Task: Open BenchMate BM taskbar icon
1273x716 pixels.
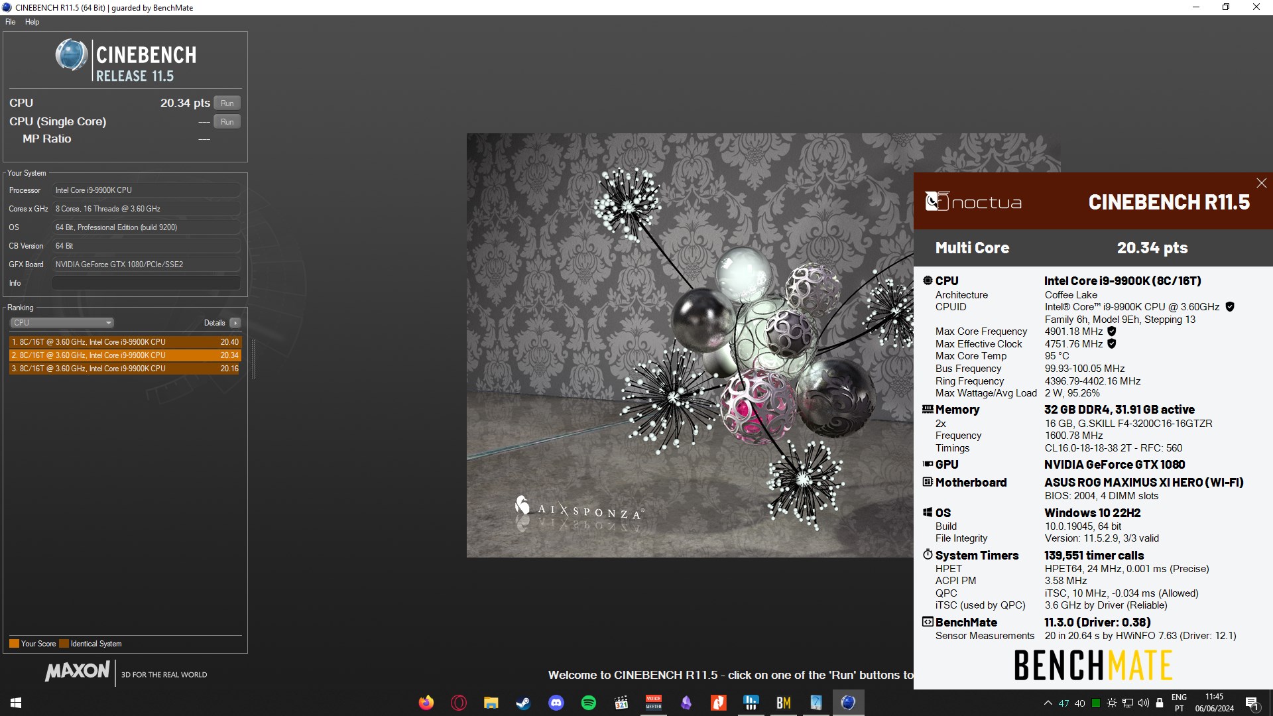Action: (x=784, y=703)
